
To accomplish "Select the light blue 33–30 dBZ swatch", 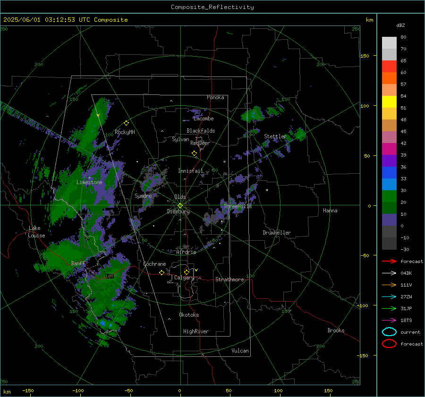I will [x=389, y=184].
